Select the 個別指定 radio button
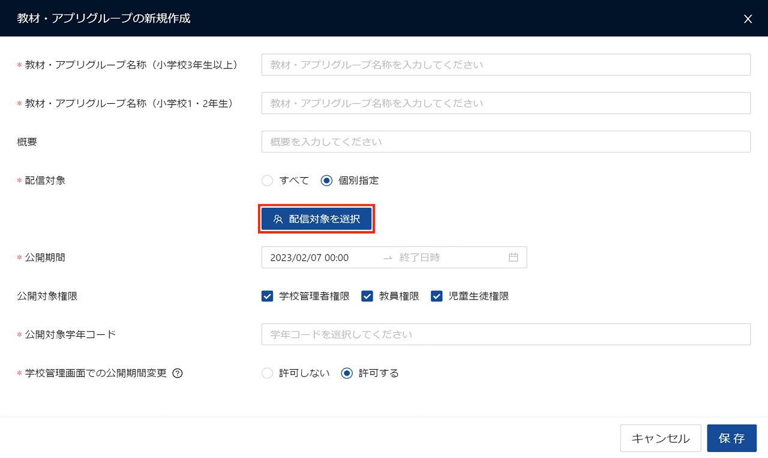Viewport: 768px width, 458px height. click(x=327, y=181)
